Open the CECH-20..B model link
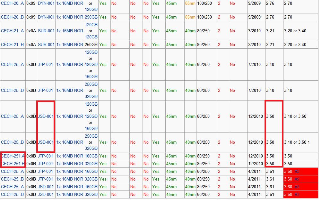This screenshot has height=202, width=322. [12, 17]
